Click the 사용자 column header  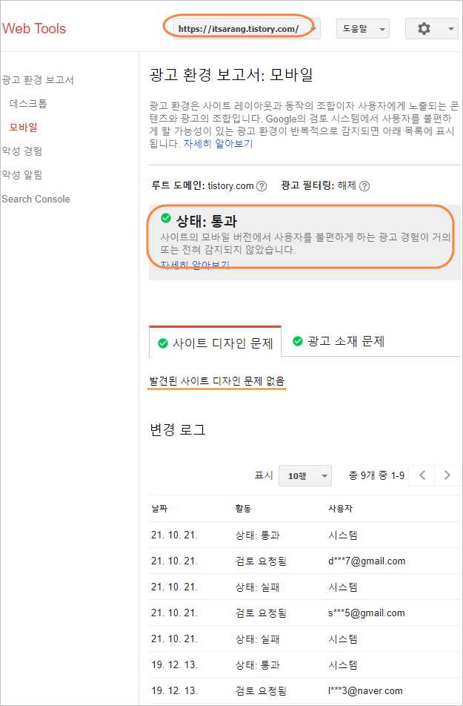click(x=340, y=508)
